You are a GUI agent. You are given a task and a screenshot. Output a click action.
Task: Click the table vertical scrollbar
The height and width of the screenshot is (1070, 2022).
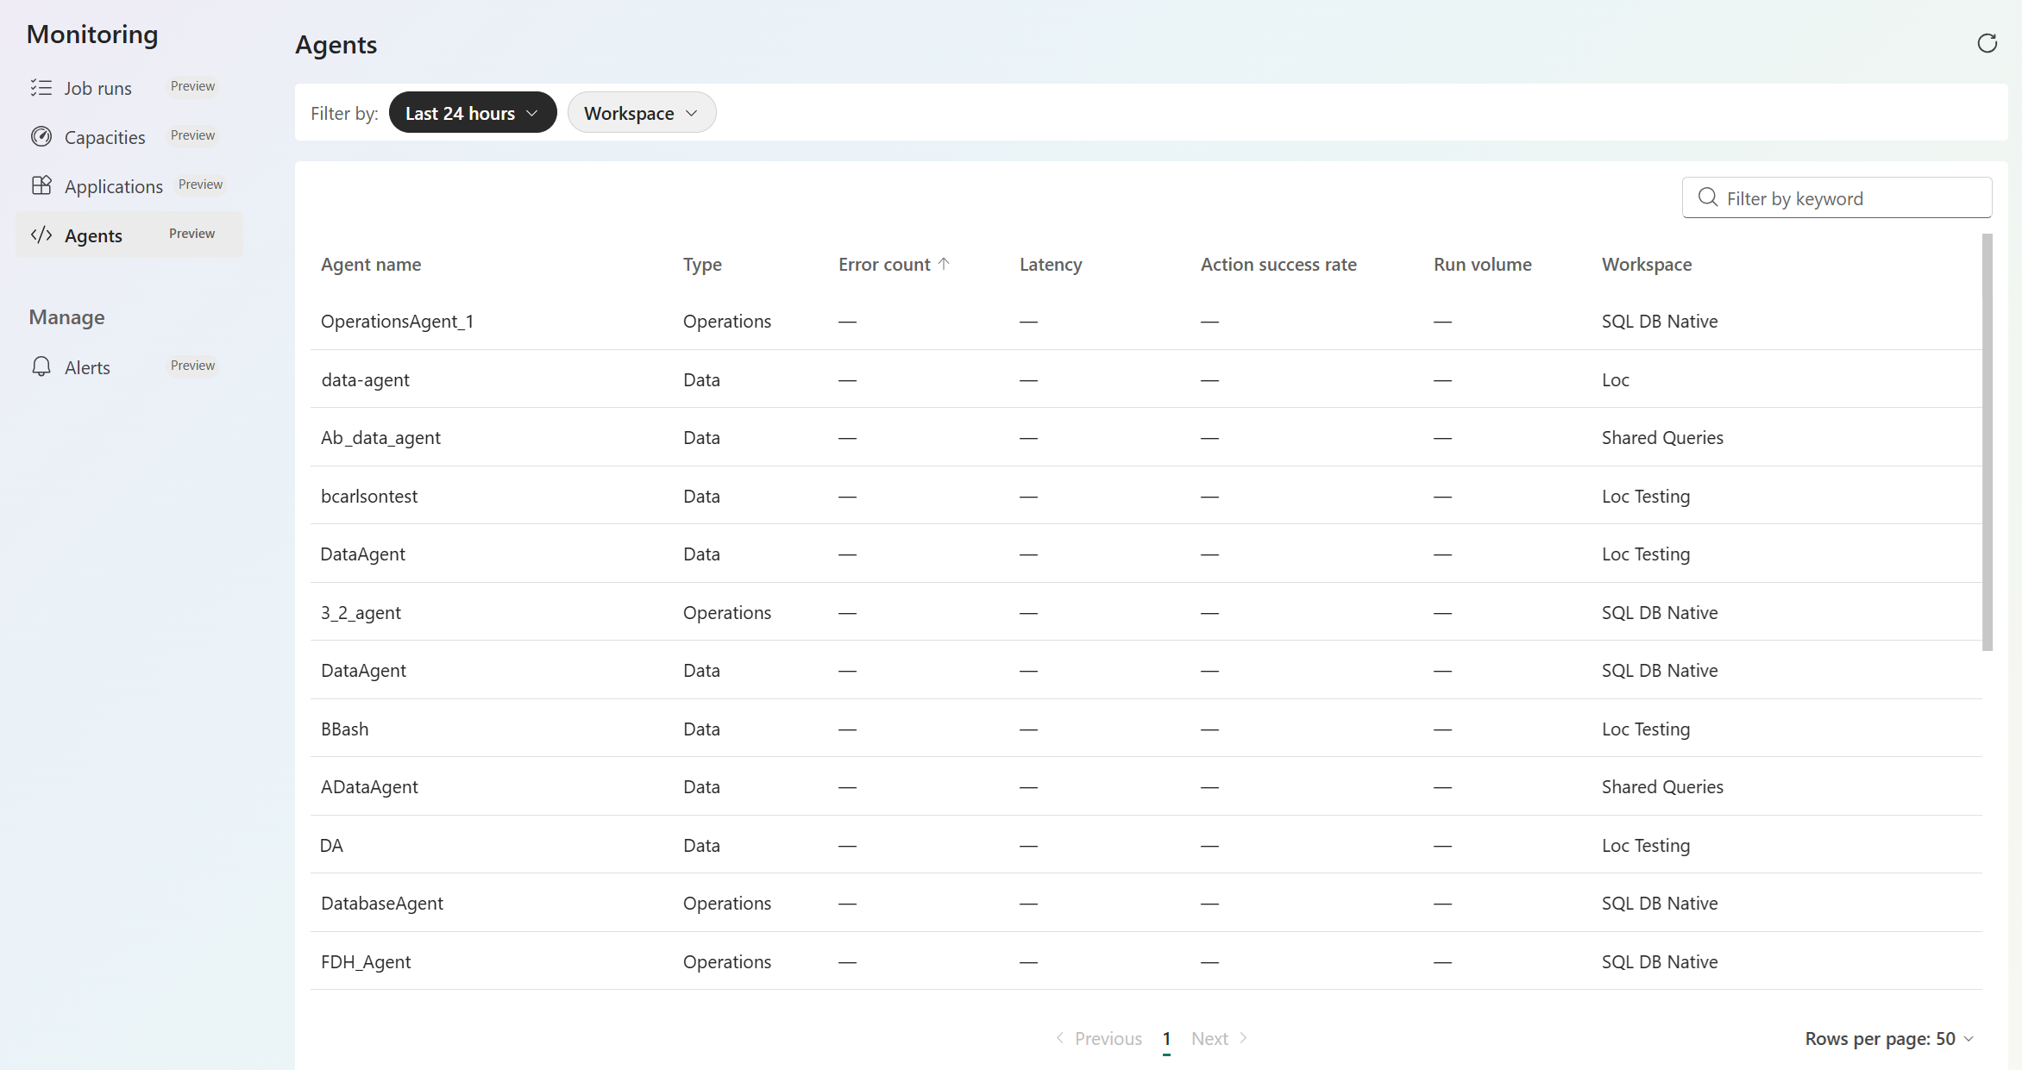tap(1987, 441)
